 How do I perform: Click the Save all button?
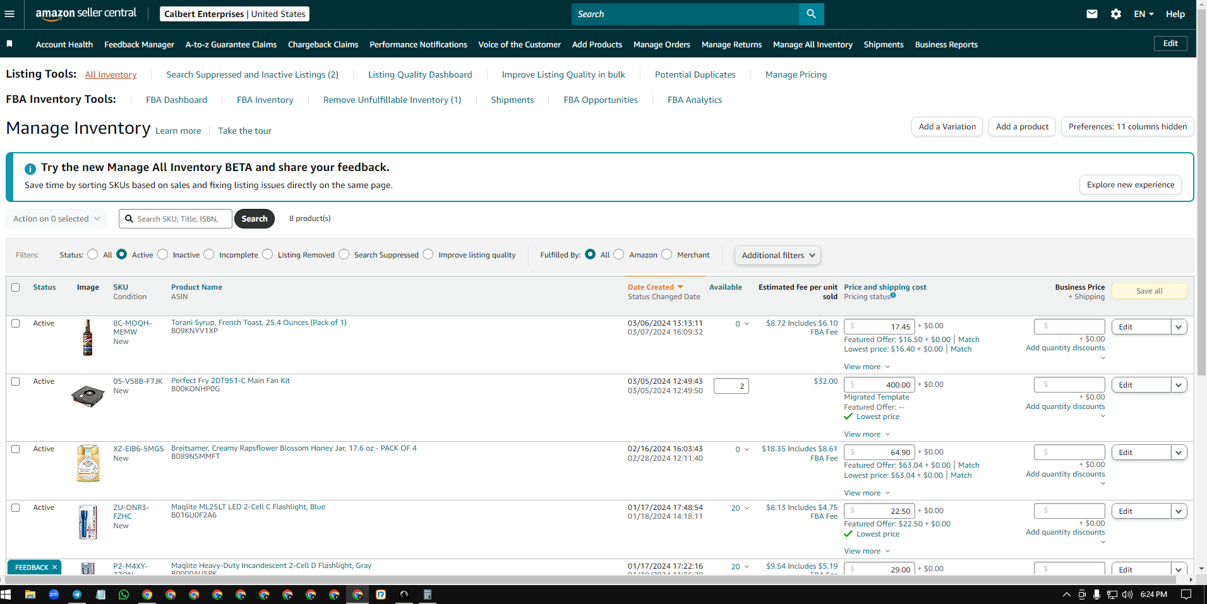(x=1149, y=291)
